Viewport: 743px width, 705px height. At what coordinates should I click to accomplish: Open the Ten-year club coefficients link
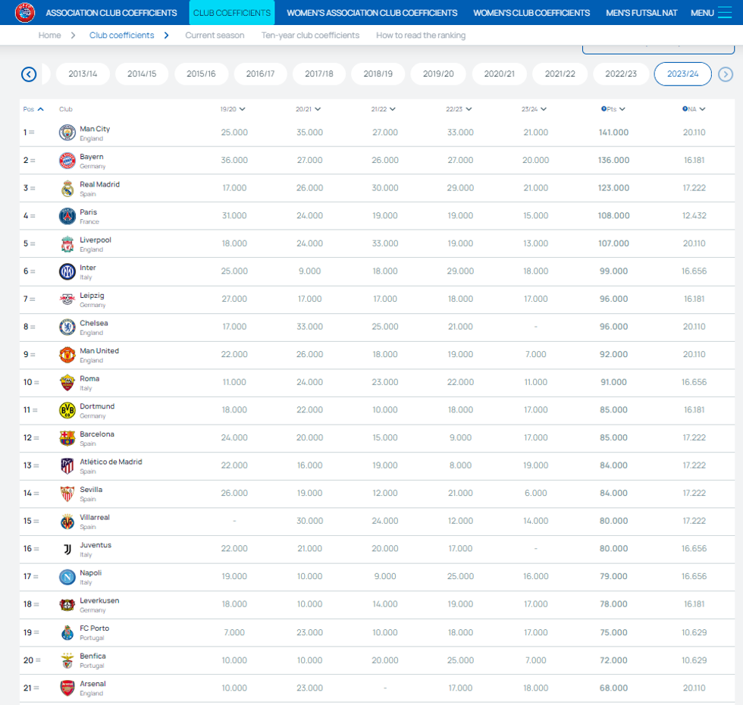pyautogui.click(x=310, y=36)
